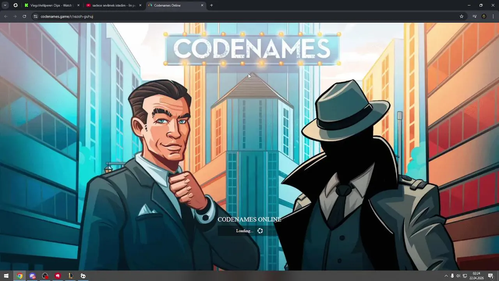This screenshot has width=499, height=281.
Task: Open the media controls icon
Action: pos(474,16)
